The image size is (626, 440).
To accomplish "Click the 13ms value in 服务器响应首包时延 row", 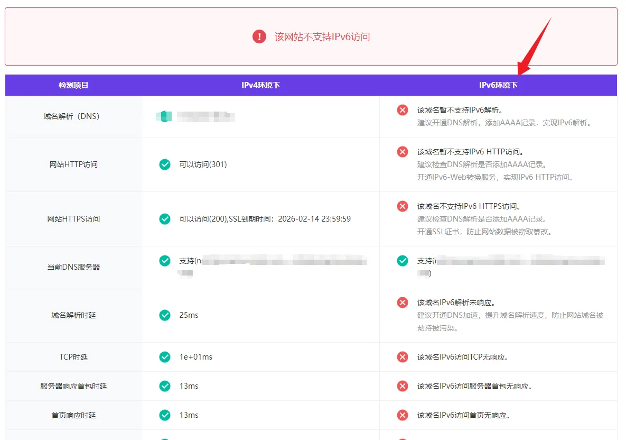I will 189,386.
